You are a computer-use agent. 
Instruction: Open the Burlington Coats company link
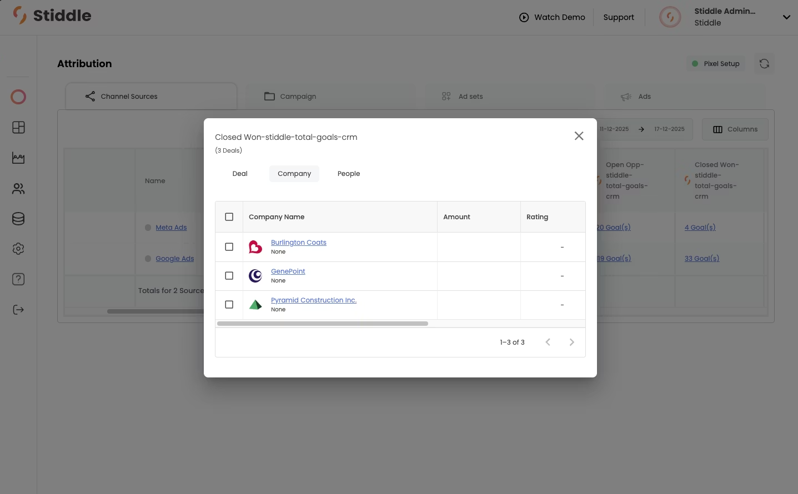coord(299,243)
